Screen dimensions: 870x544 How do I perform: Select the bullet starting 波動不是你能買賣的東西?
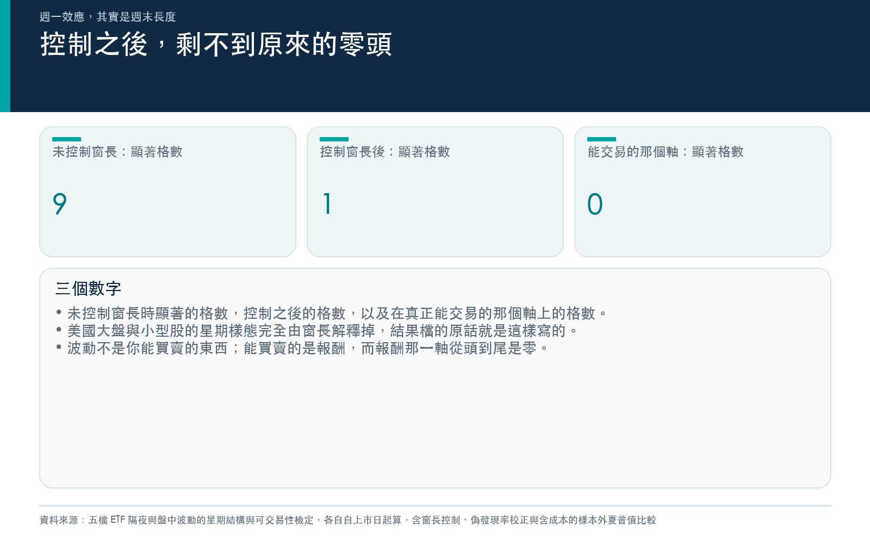click(302, 348)
